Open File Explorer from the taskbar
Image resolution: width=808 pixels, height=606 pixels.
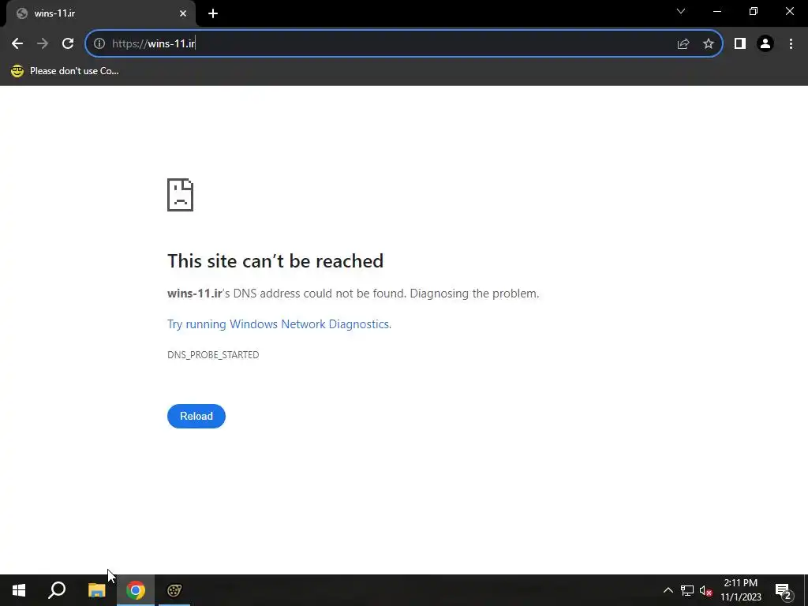click(x=97, y=590)
